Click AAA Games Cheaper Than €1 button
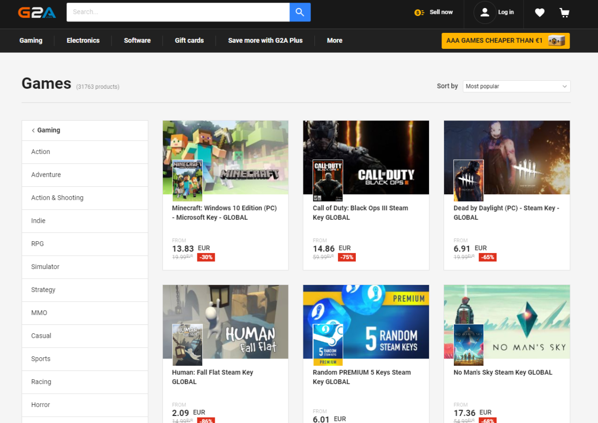This screenshot has height=423, width=598. coord(494,40)
